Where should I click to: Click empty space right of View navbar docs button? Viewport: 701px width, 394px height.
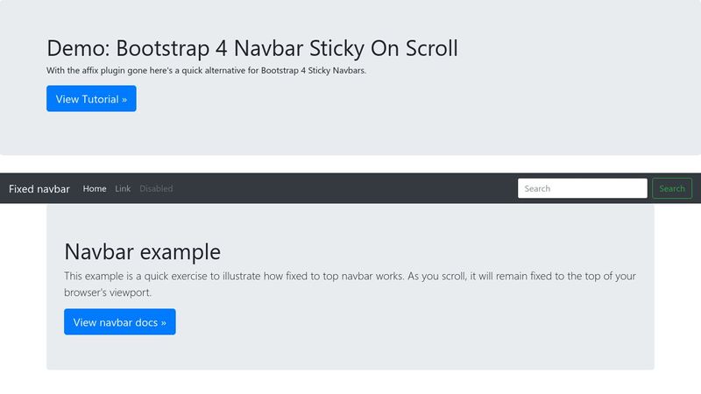394,321
